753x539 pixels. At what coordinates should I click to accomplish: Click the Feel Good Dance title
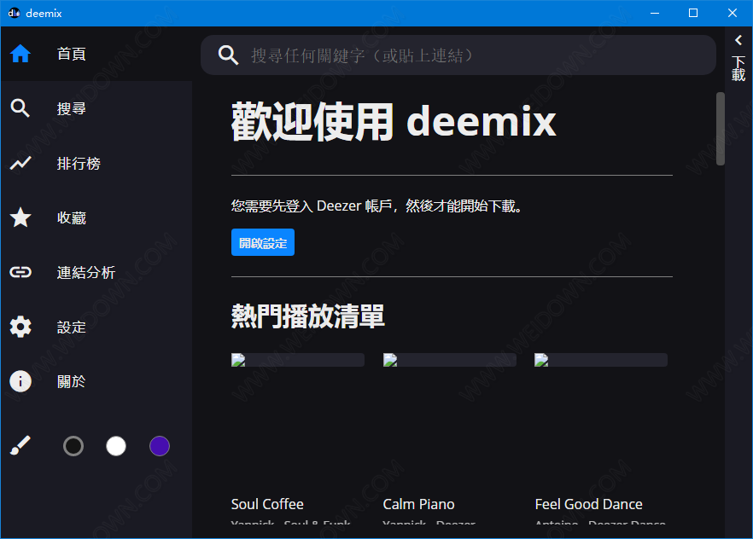(589, 505)
